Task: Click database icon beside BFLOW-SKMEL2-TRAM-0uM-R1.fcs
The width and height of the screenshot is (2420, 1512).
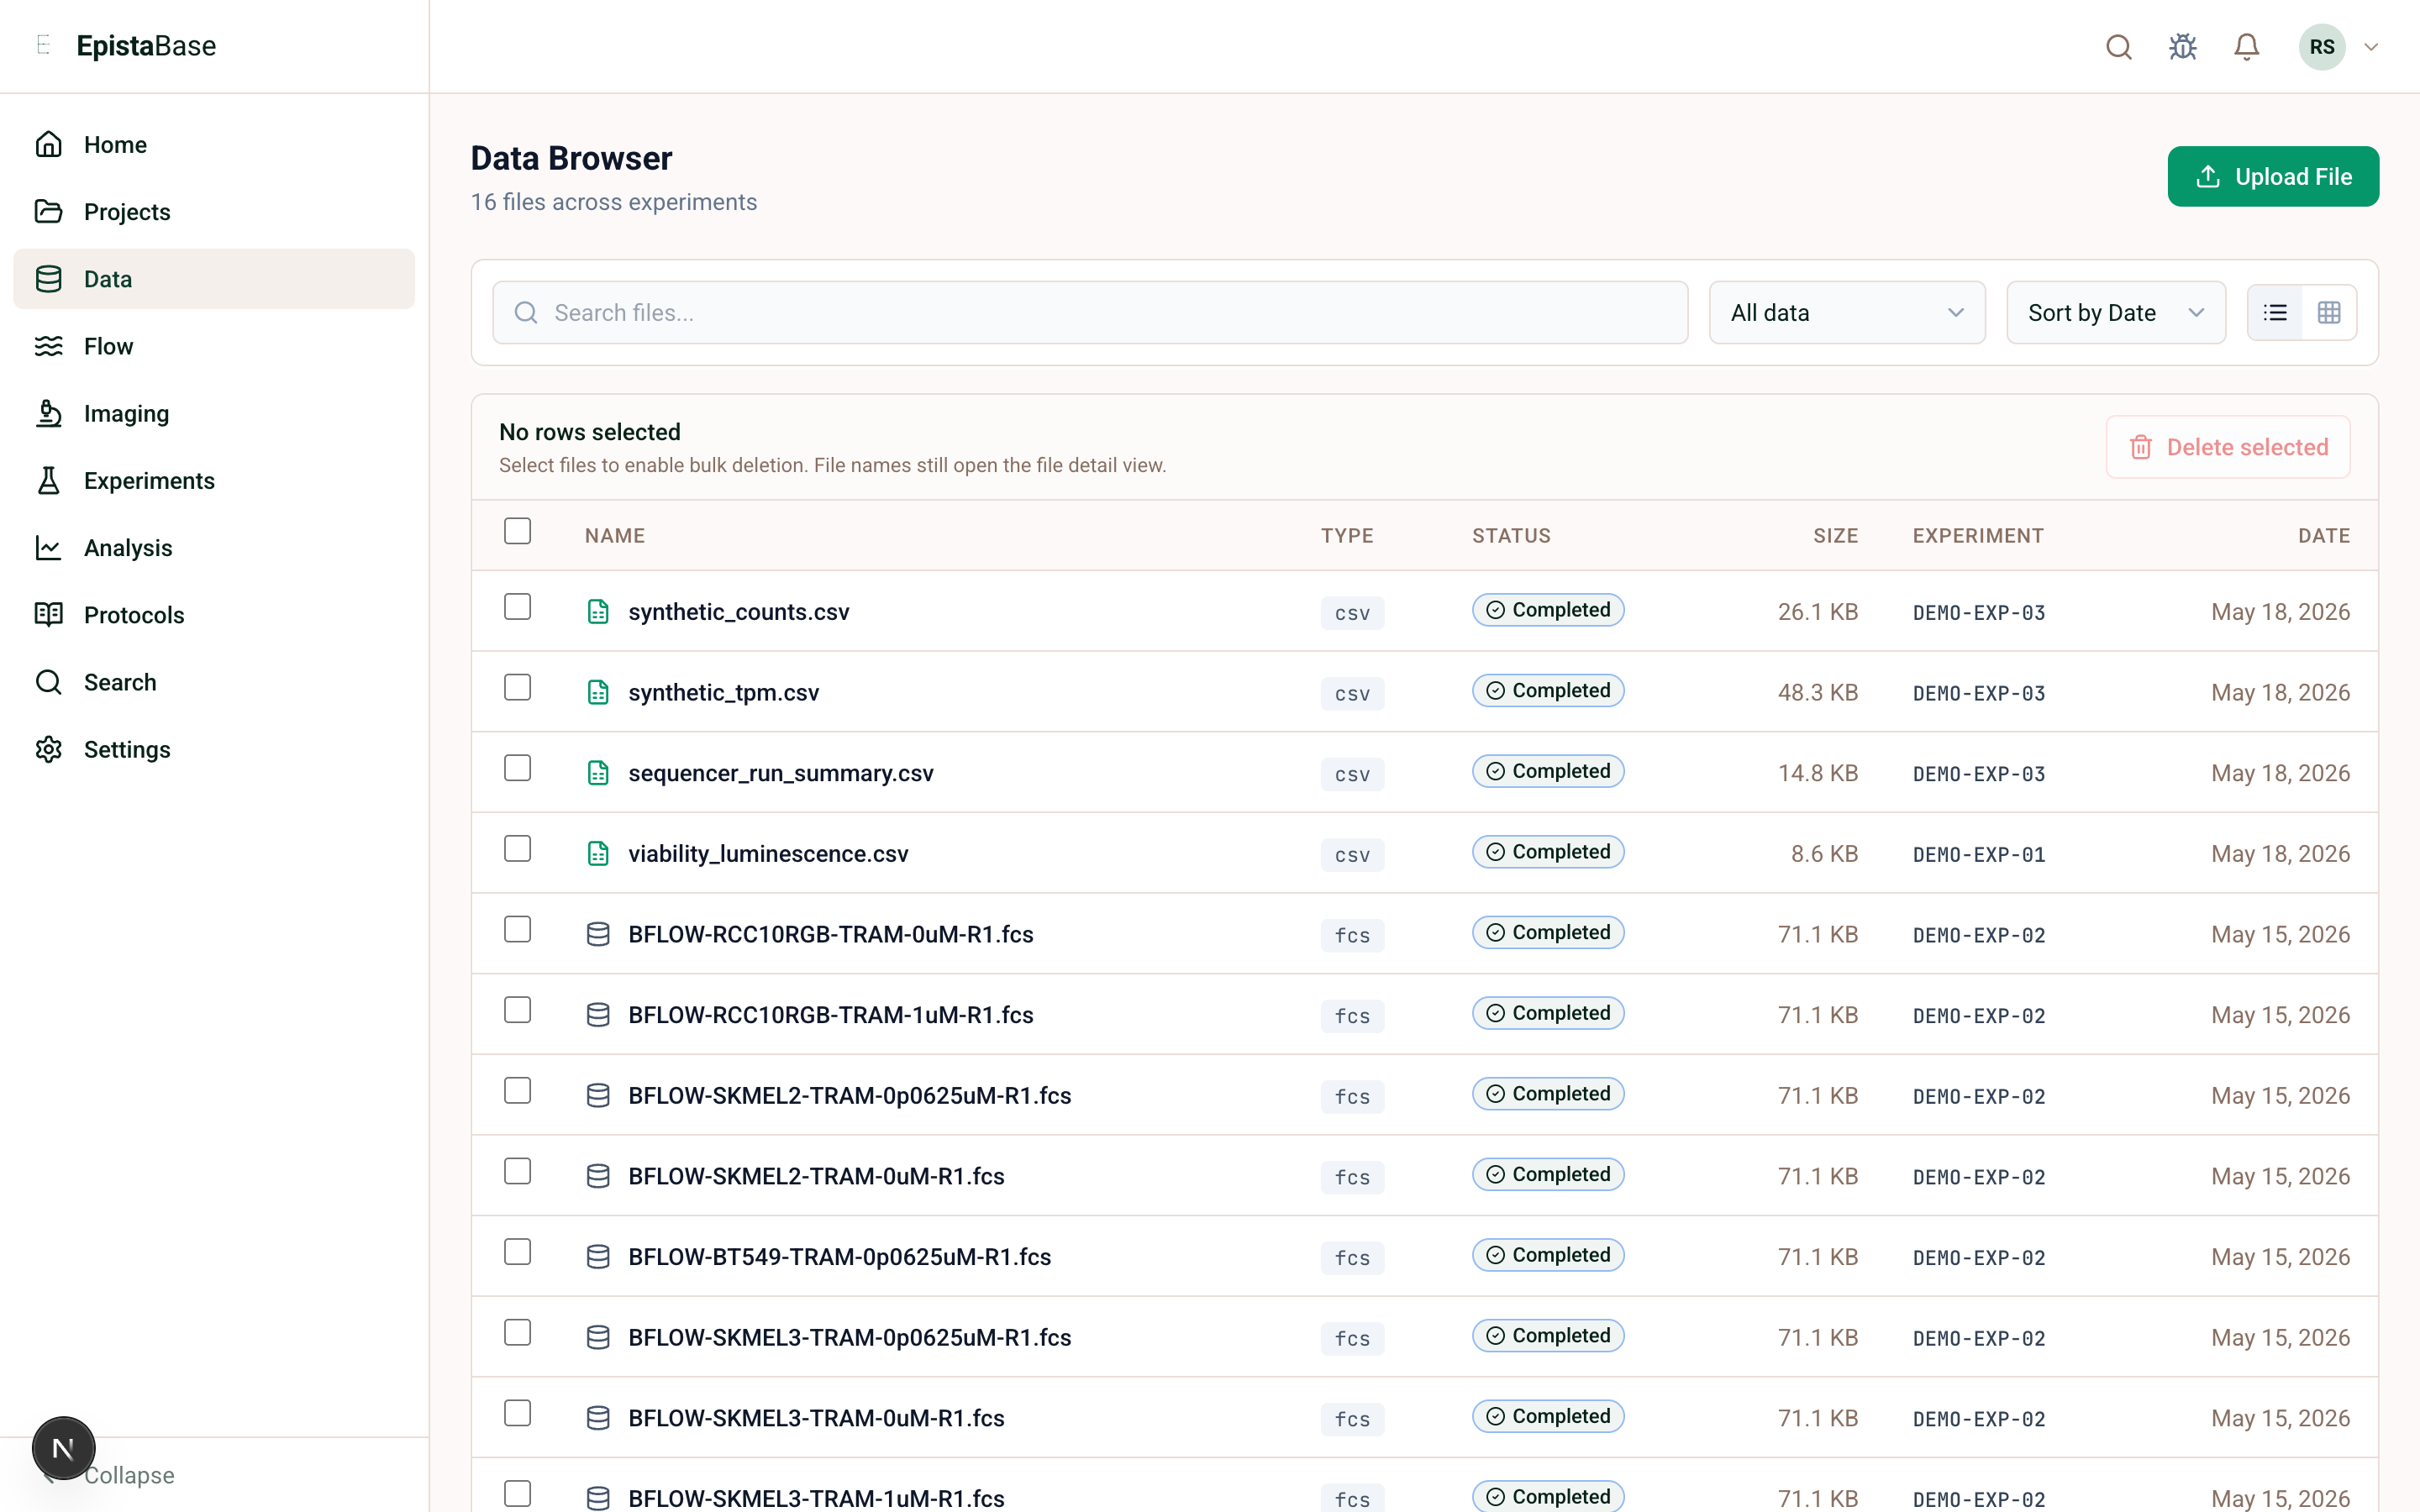Action: 598,1176
